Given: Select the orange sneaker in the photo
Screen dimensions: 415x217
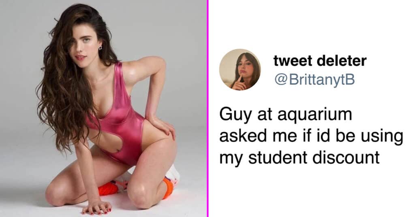Looking at the screenshot, I should pyautogui.click(x=108, y=189).
